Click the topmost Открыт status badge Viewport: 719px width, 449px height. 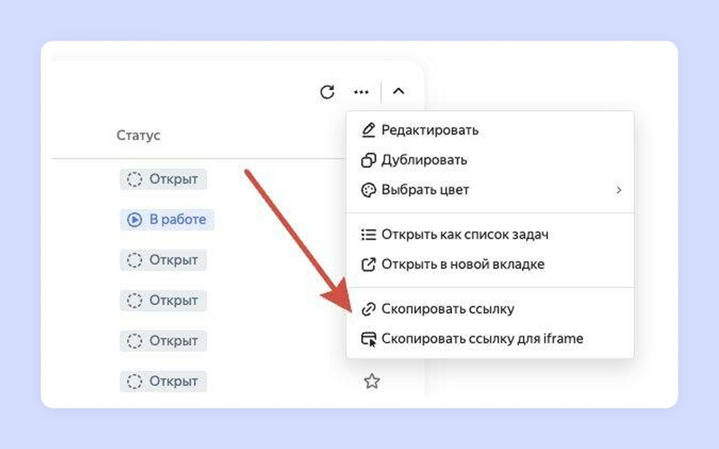(x=163, y=180)
